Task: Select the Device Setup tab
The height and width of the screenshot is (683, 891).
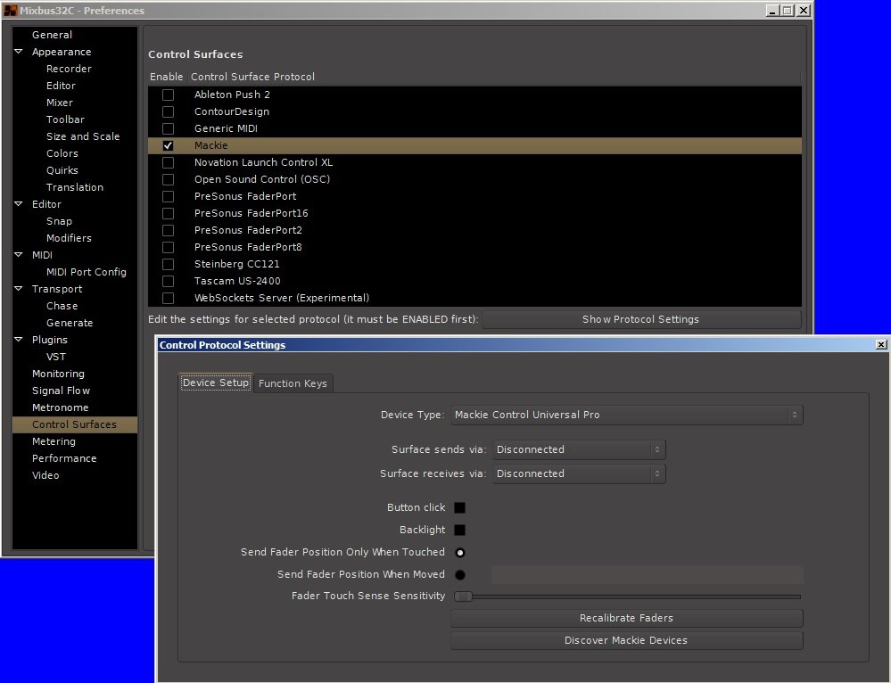Action: tap(215, 383)
